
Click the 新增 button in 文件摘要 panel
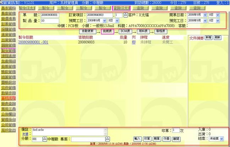coord(208,37)
